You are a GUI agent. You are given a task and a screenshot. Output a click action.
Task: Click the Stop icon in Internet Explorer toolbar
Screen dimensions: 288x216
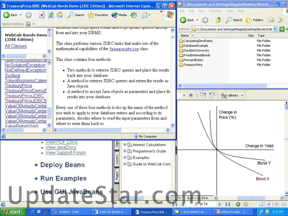click(x=42, y=15)
